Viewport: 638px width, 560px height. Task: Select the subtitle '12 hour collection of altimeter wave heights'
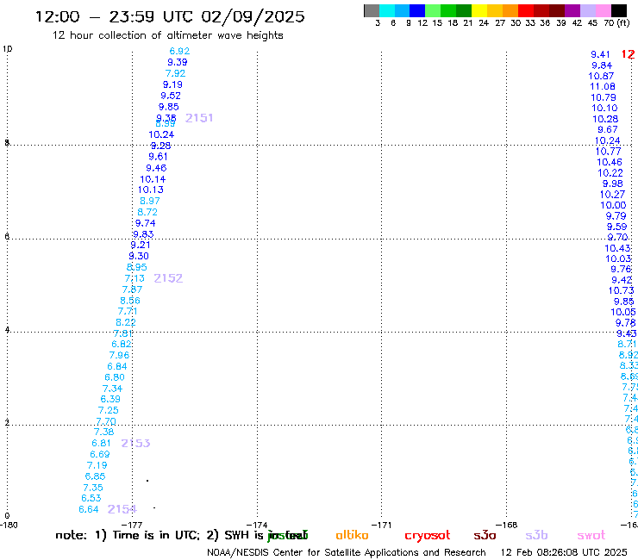(167, 35)
